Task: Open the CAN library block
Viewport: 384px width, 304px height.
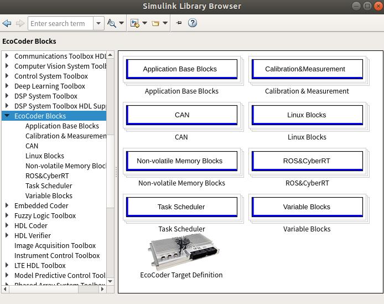Action: pos(181,115)
